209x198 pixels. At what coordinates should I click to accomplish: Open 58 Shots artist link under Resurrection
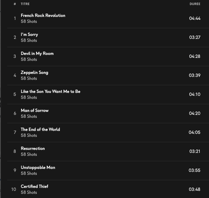coord(29,154)
